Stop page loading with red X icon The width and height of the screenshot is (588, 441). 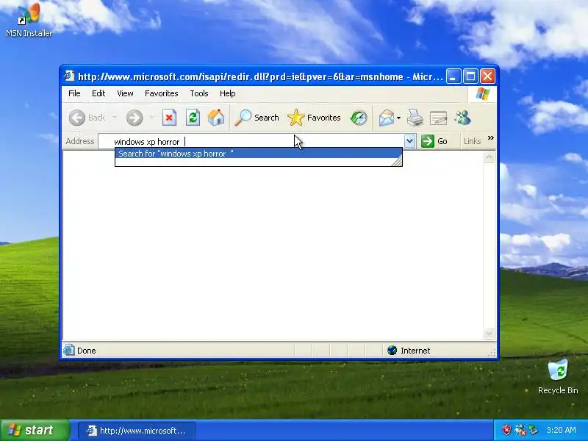(169, 118)
